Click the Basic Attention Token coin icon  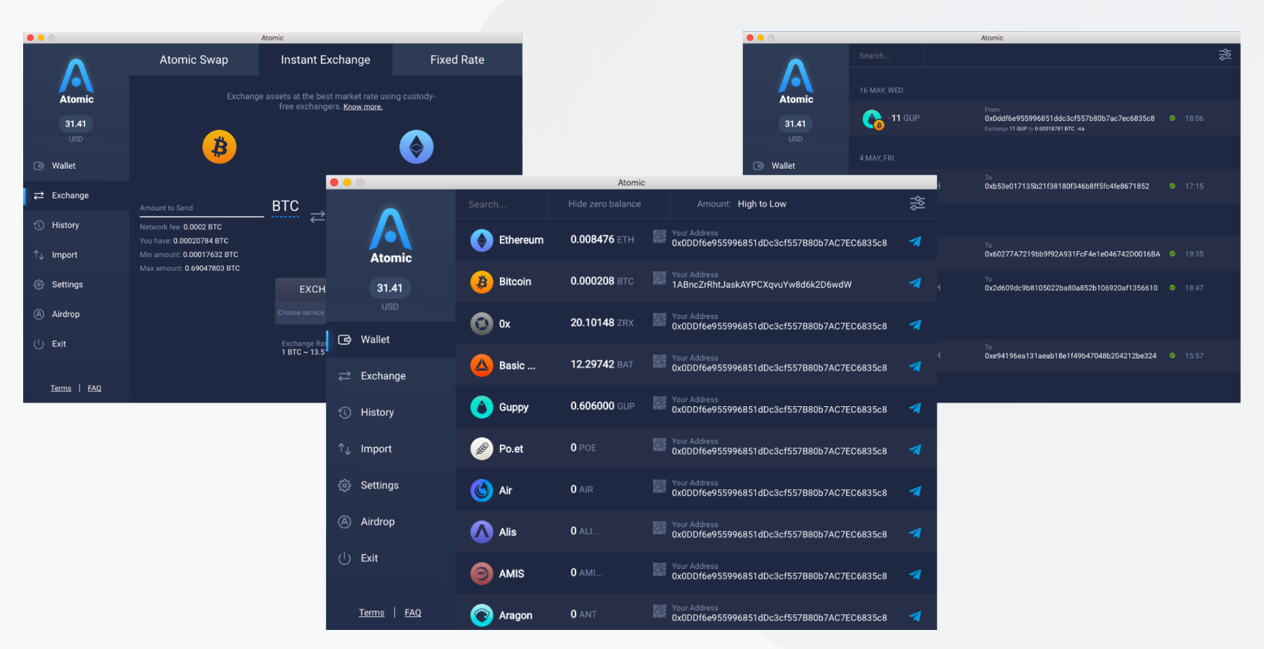481,365
